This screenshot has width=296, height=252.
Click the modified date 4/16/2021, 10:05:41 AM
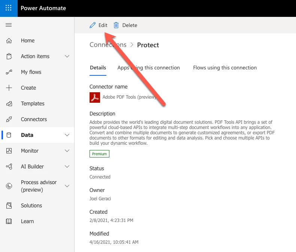[x=114, y=242]
